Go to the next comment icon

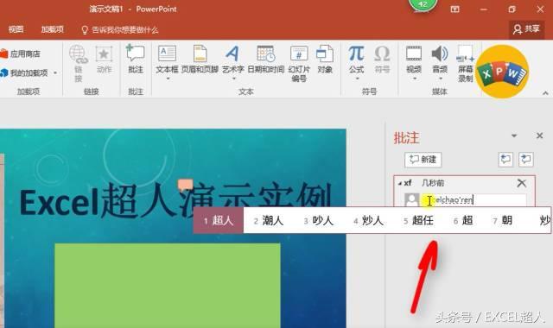(x=526, y=159)
